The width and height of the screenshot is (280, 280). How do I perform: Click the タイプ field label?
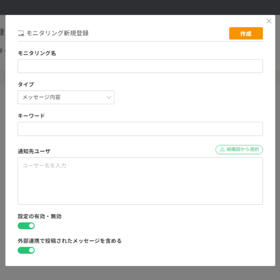[26, 84]
